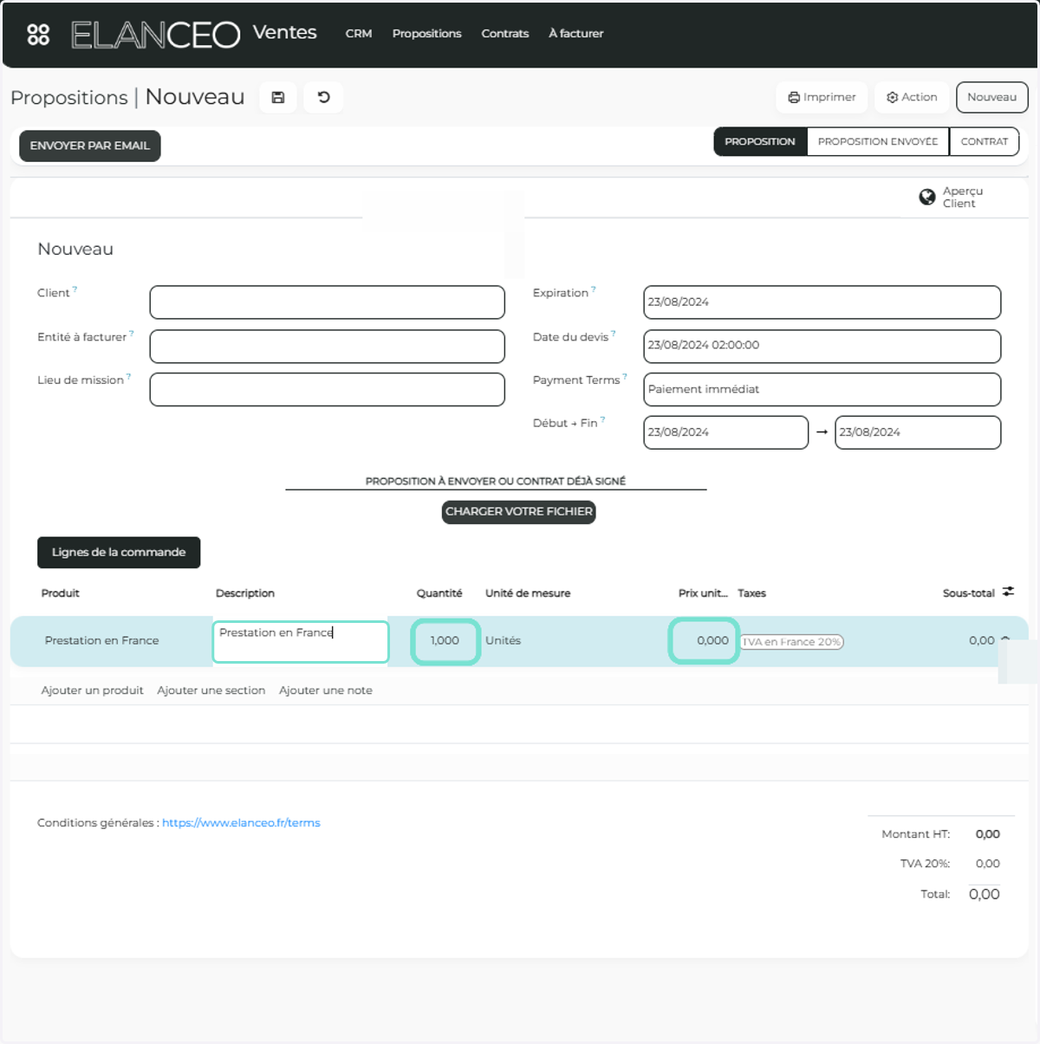Viewport: 1040px width, 1044px height.
Task: Click the Fin end date field
Action: click(x=918, y=432)
